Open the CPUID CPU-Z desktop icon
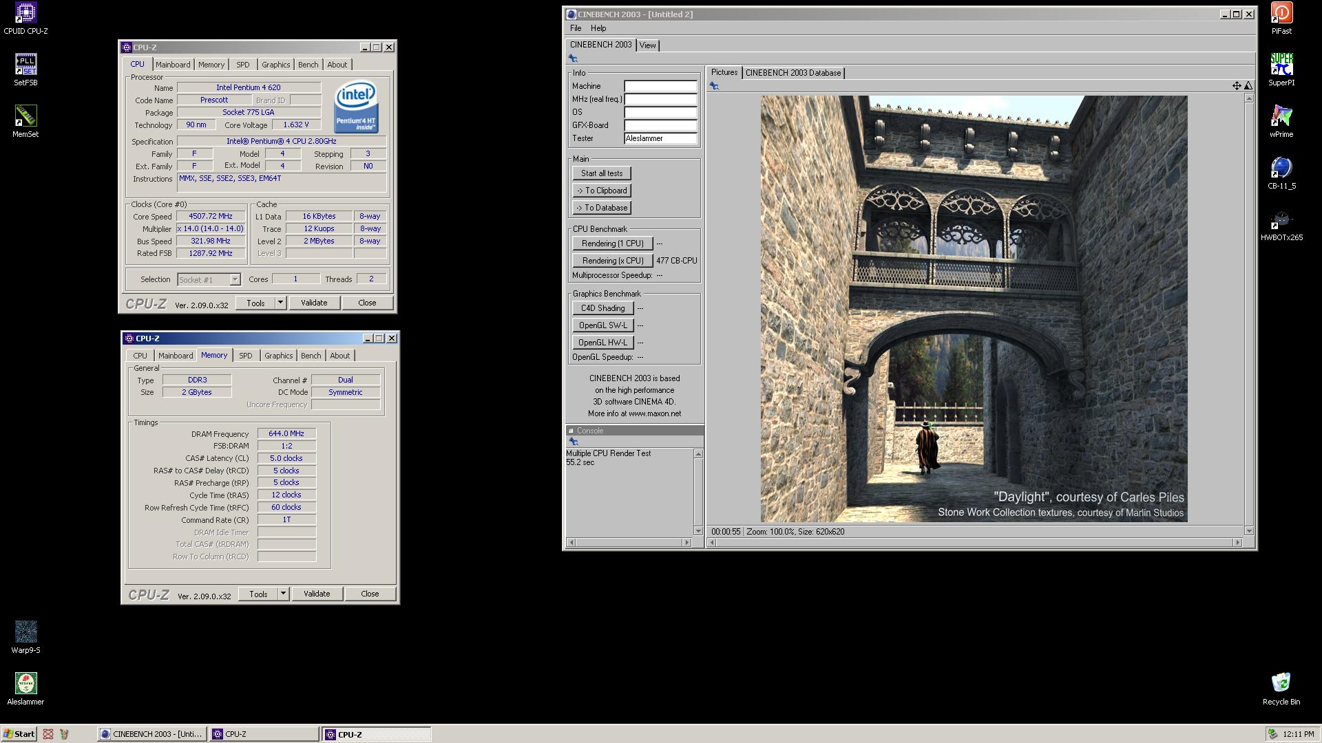Screen dimensions: 1322x743 click(x=25, y=18)
